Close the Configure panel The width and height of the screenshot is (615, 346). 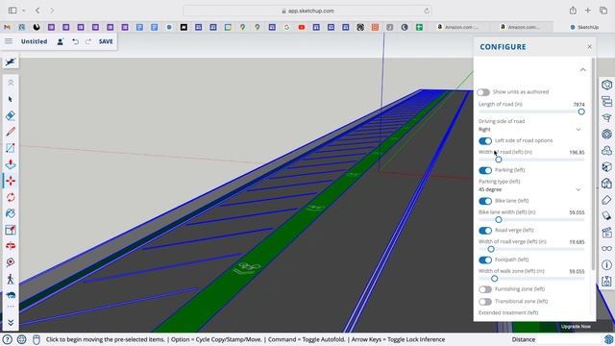tap(589, 47)
